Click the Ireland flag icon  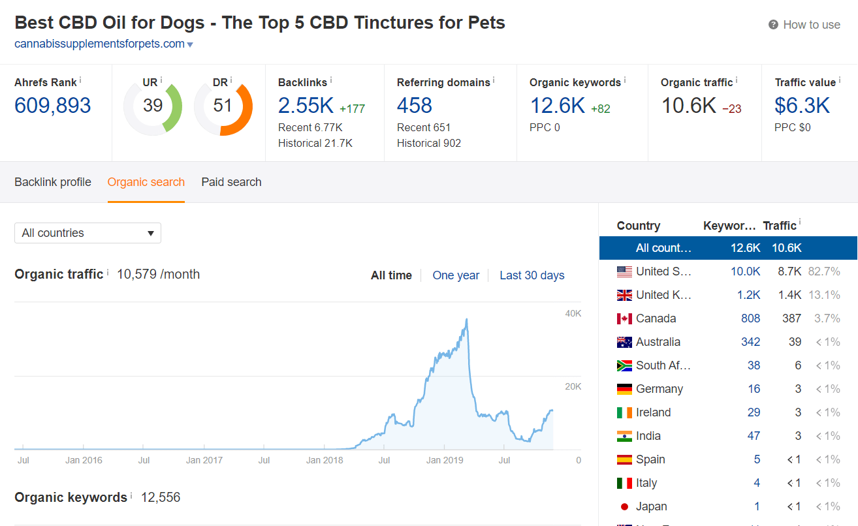[624, 412]
